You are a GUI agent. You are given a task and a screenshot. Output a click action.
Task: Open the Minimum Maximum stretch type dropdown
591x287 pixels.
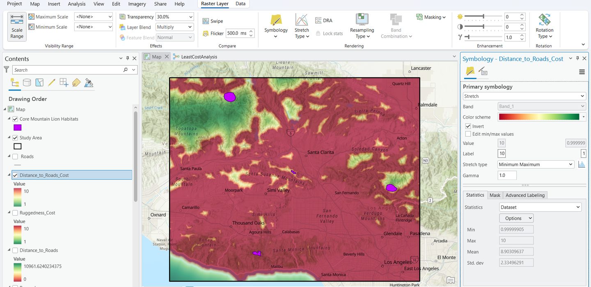(536, 164)
